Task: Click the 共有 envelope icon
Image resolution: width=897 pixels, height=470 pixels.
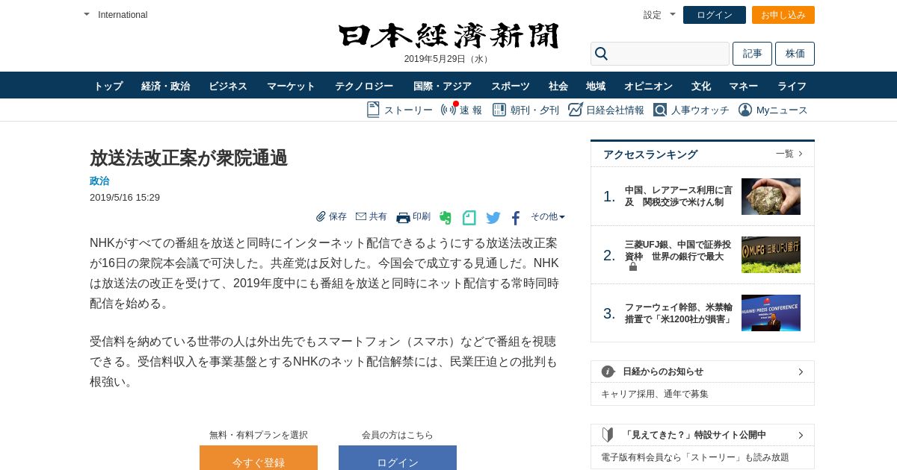Action: click(361, 216)
